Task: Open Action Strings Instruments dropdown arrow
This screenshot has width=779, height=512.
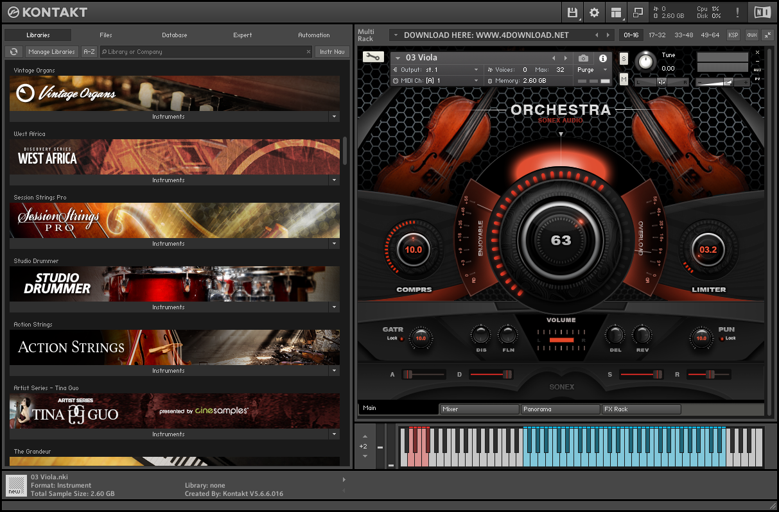Action: pyautogui.click(x=334, y=371)
